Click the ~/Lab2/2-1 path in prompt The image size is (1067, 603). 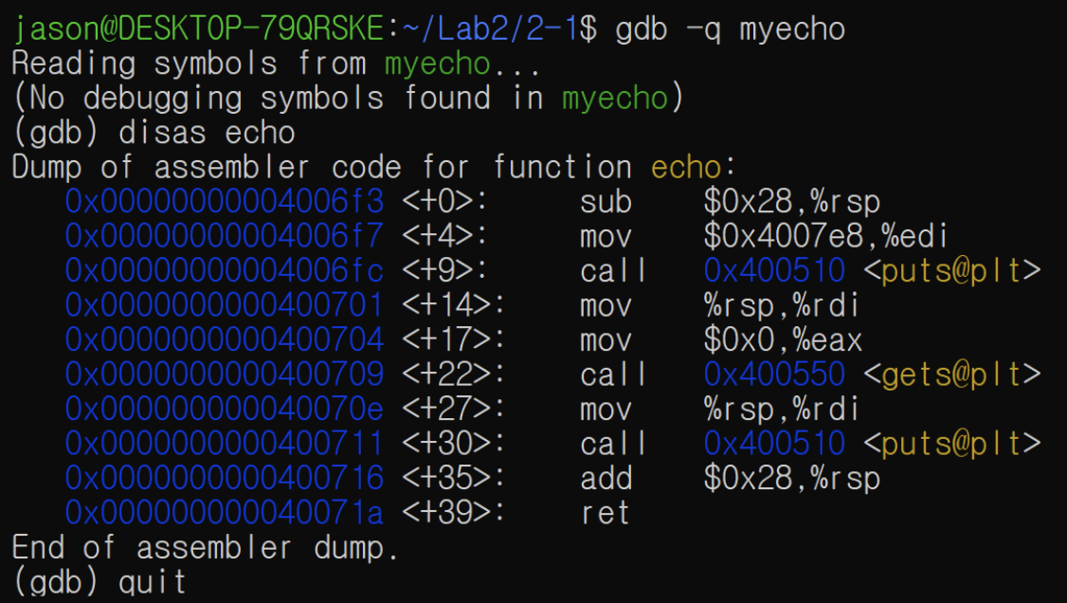489,29
